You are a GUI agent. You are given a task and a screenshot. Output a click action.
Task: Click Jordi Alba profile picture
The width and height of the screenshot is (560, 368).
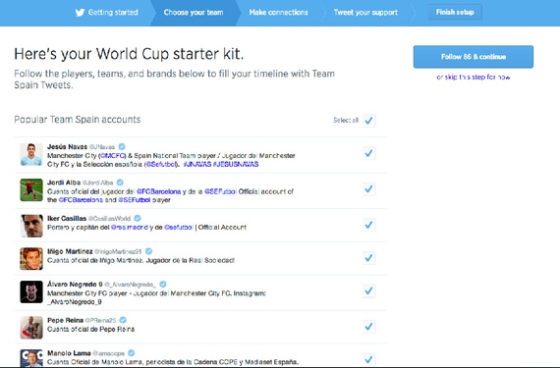click(x=31, y=189)
